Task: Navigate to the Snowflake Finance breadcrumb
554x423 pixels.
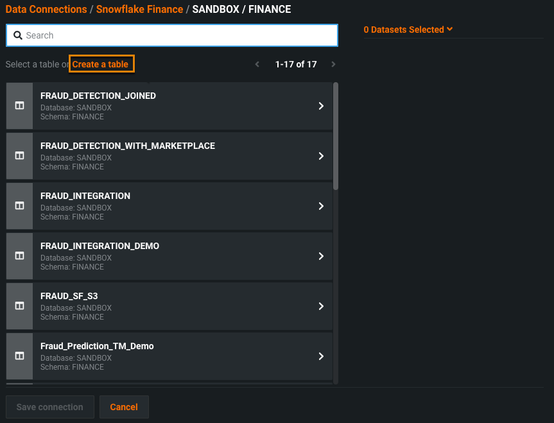Action: [x=139, y=10]
